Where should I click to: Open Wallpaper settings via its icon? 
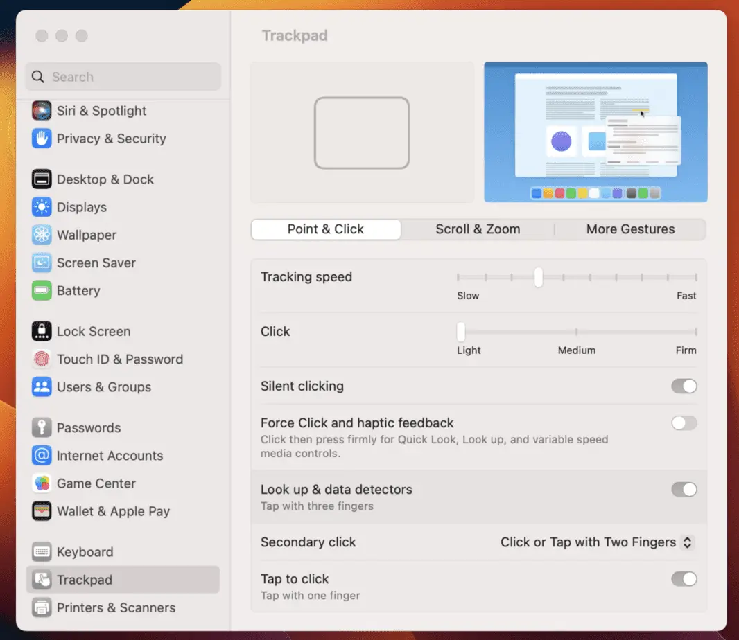(x=41, y=235)
